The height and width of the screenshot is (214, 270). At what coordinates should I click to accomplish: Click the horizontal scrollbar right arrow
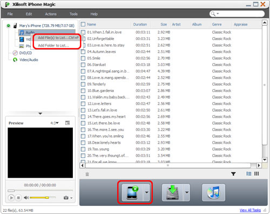(x=259, y=165)
